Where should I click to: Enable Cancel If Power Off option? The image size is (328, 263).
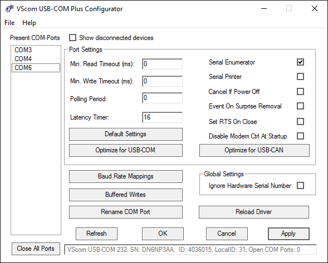[x=300, y=92]
